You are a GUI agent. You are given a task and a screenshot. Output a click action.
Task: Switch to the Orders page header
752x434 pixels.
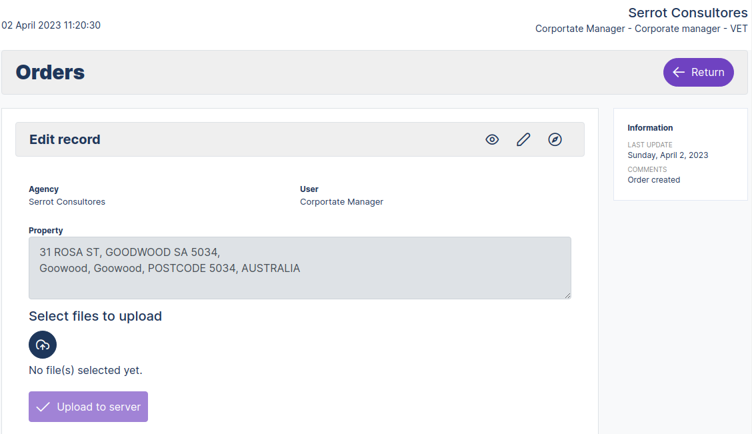[50, 72]
